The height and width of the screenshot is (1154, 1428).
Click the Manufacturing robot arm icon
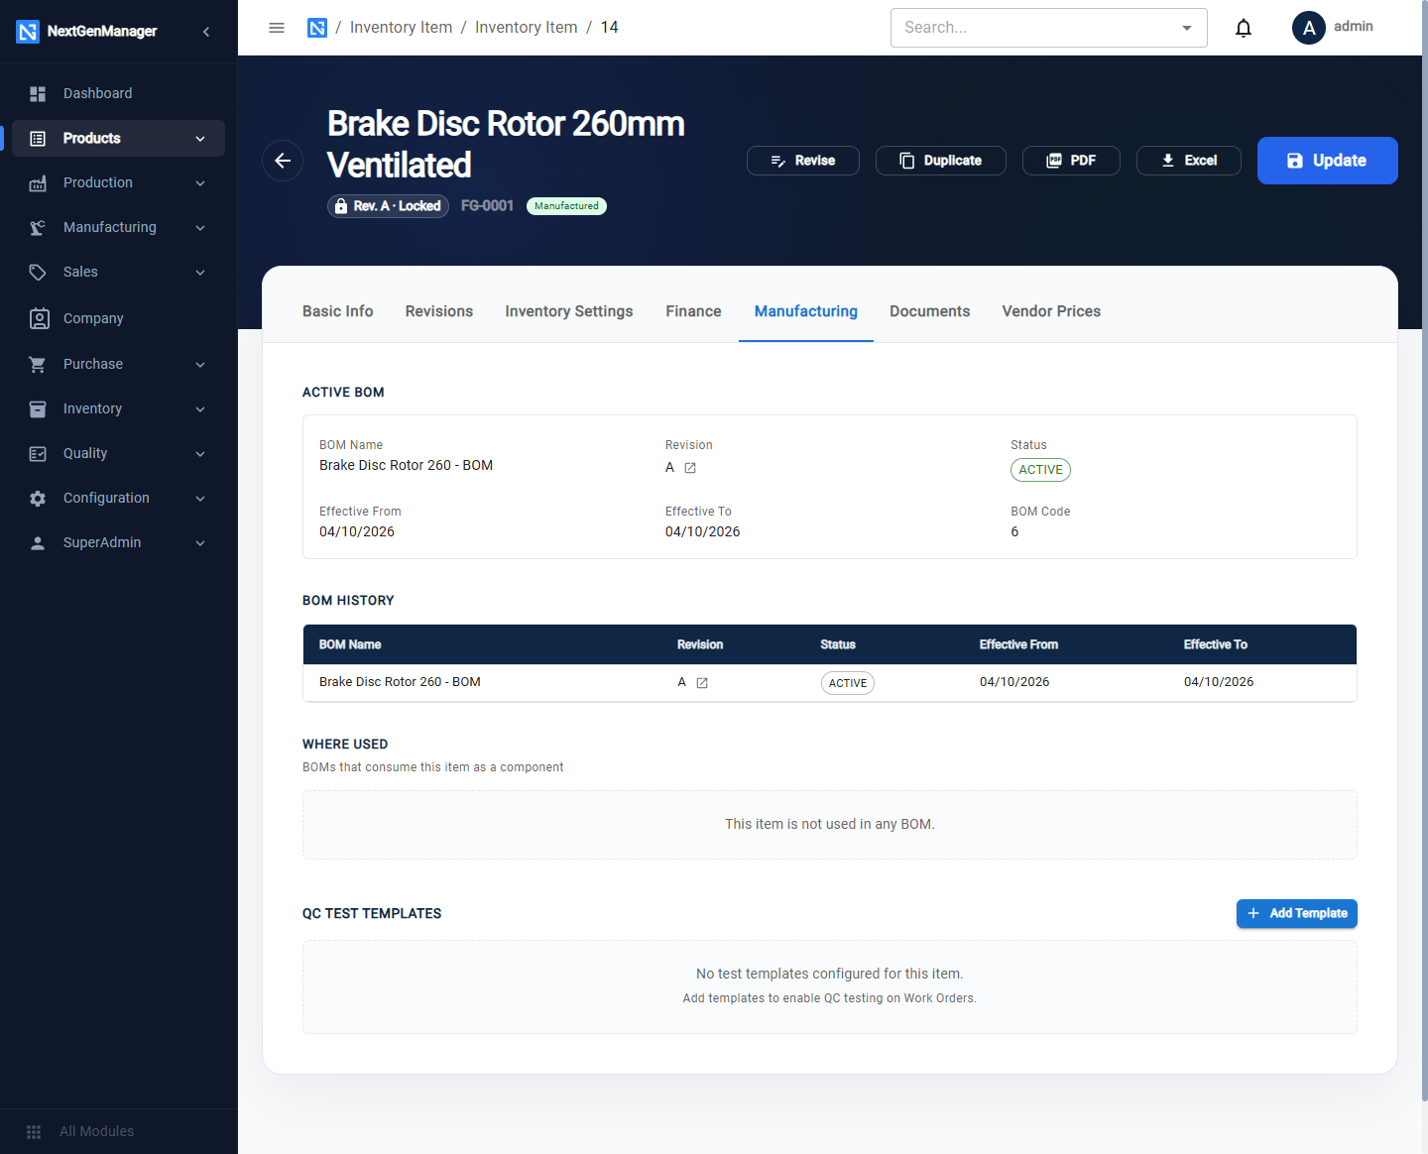pyautogui.click(x=38, y=228)
